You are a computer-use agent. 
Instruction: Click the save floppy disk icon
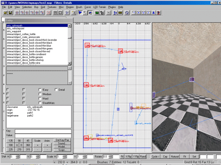pos(10,13)
